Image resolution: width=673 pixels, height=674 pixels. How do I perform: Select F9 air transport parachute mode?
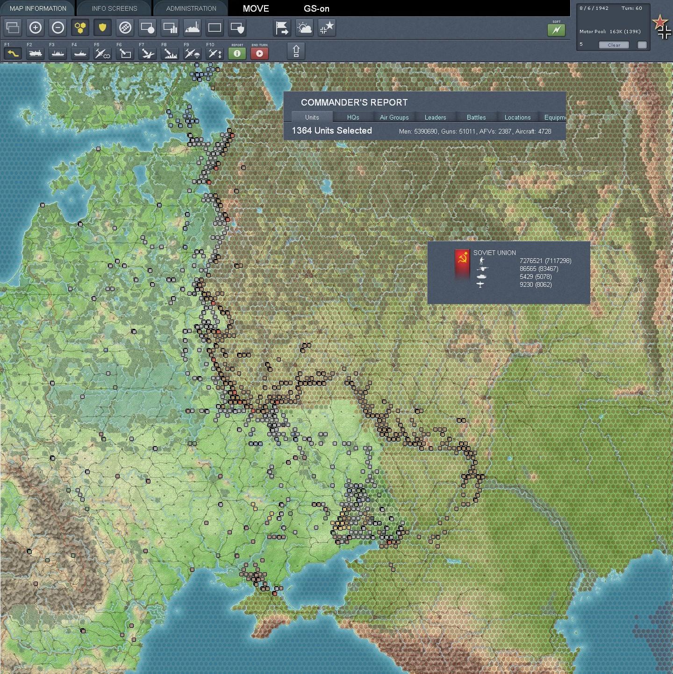point(192,54)
